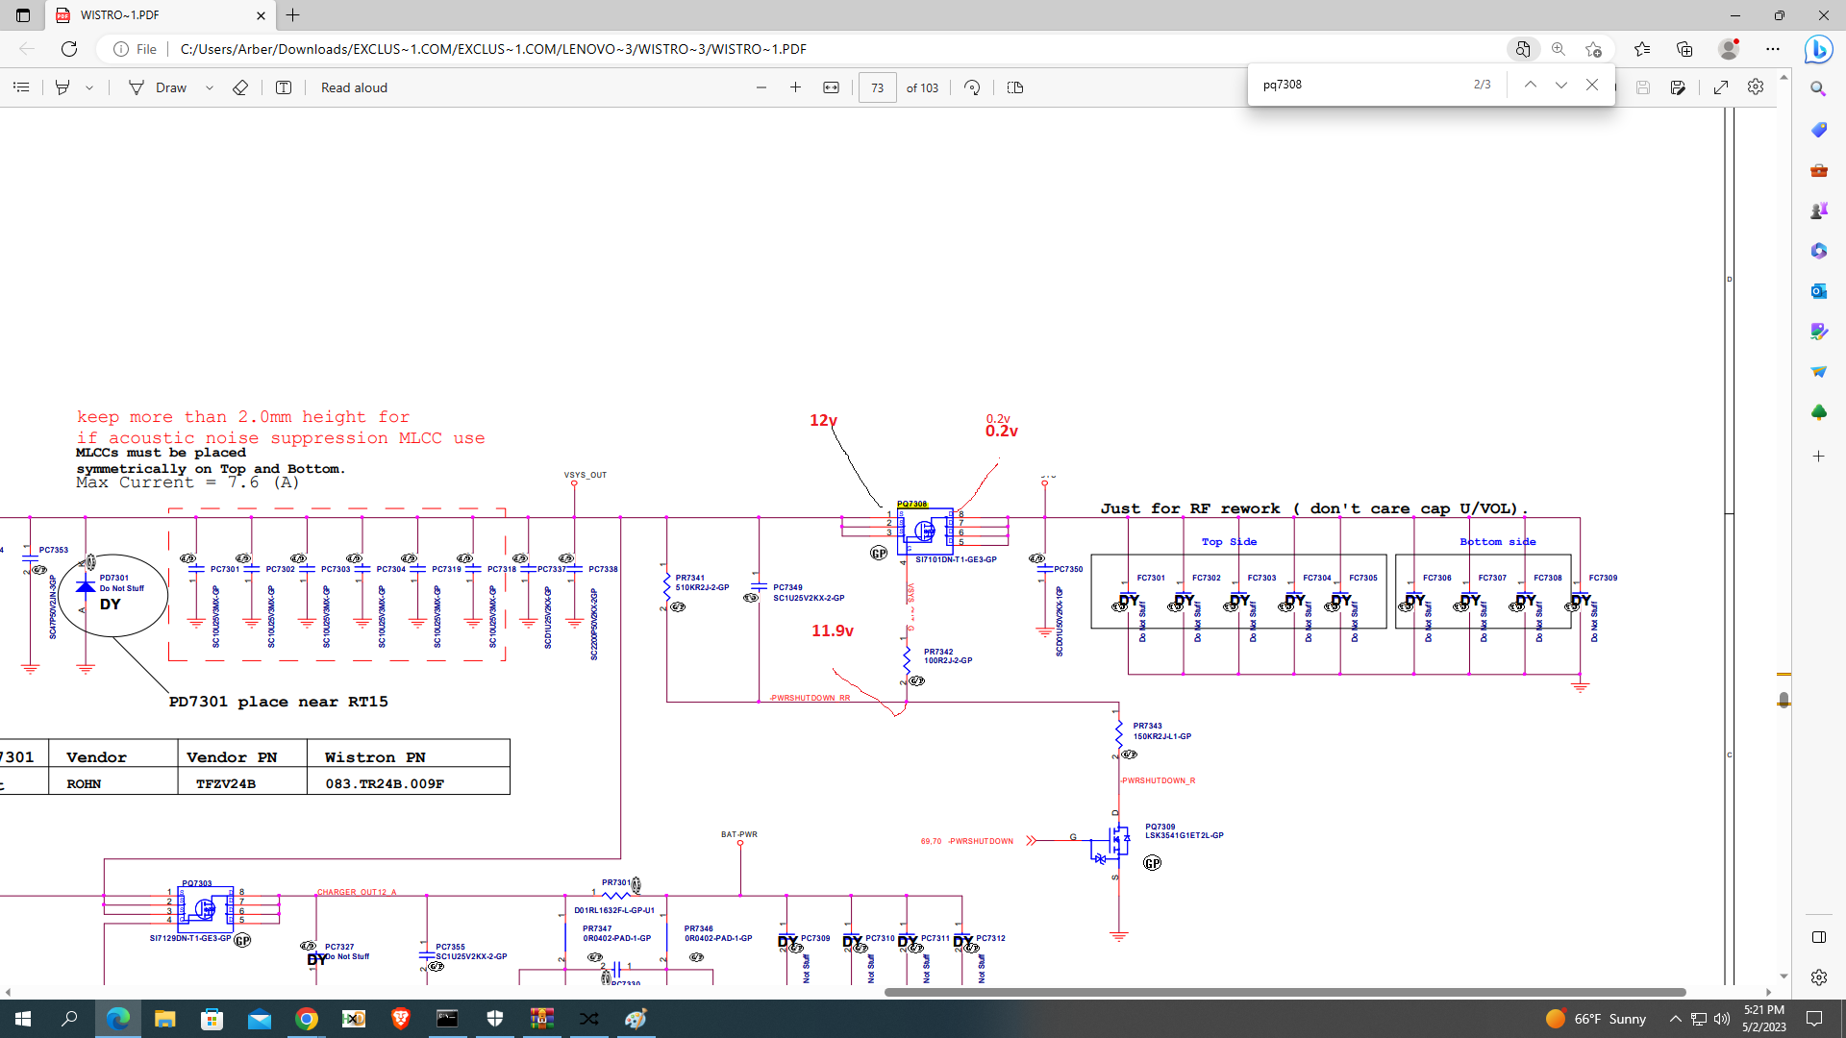Click the Add text tool
The height and width of the screenshot is (1038, 1846).
tap(284, 87)
